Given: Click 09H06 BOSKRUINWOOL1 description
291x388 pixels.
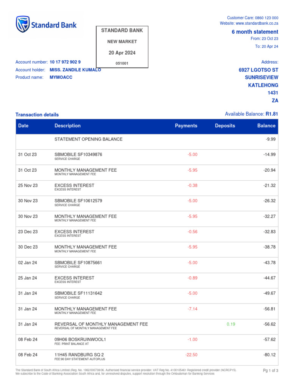Looking at the screenshot, I should tap(80, 340).
